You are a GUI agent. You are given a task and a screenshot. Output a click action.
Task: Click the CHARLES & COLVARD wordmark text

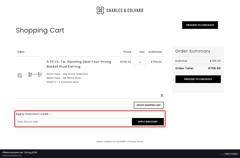click(125, 10)
